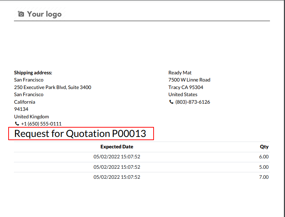The width and height of the screenshot is (285, 217).
Task: Click expected date in the 6.00 row
Action: coord(117,157)
